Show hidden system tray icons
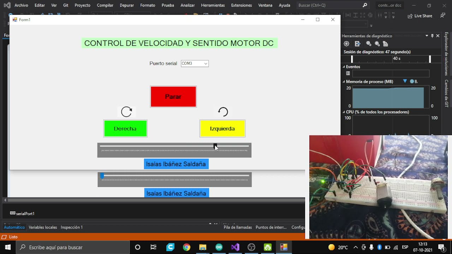The width and height of the screenshot is (452, 254). click(356, 247)
